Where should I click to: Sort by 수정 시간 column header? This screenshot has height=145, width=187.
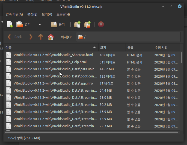pyautogui.click(x=166, y=47)
